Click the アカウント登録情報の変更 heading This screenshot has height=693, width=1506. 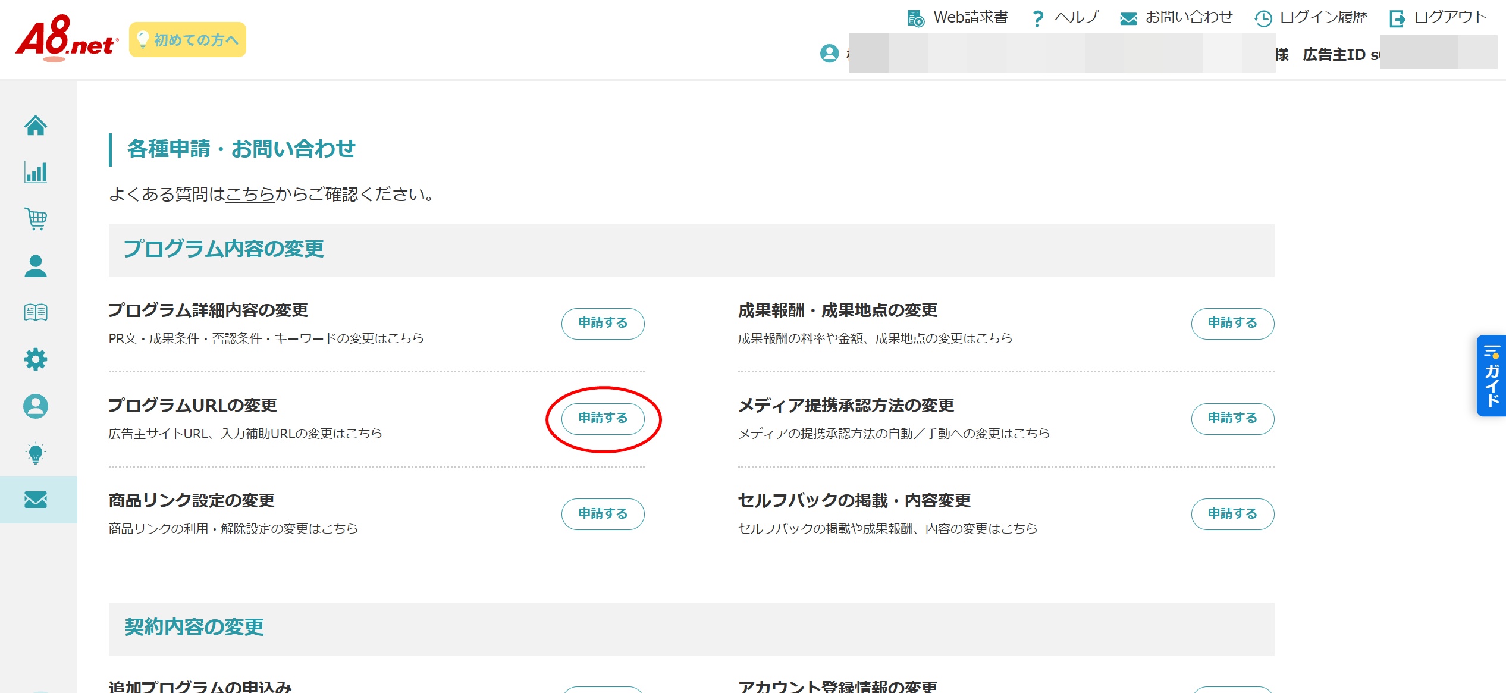click(838, 686)
